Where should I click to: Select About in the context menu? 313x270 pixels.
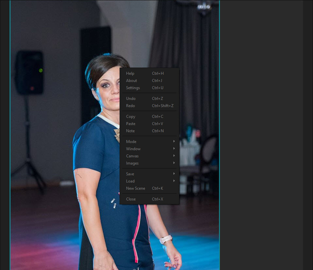(x=149, y=81)
